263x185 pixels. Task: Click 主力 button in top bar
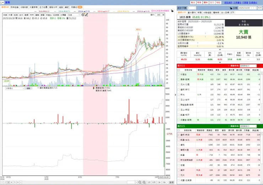click(212, 2)
